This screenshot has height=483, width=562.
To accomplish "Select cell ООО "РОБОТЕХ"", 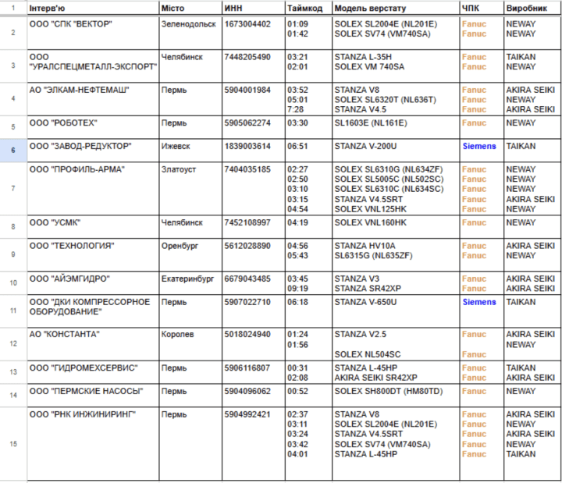I will [93, 127].
